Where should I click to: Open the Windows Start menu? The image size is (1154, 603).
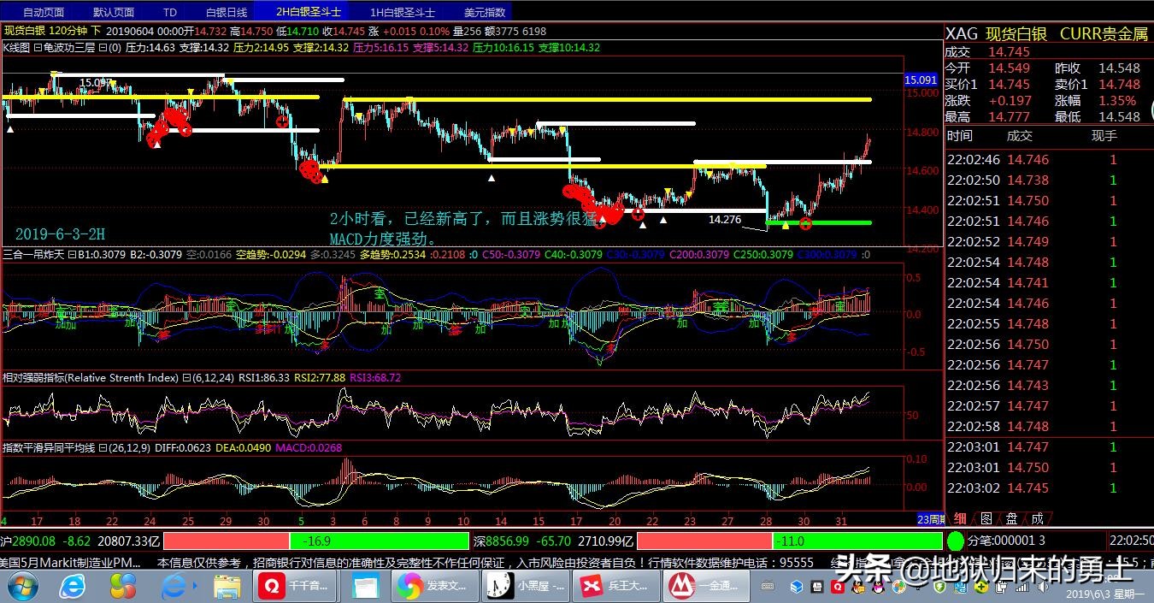(23, 585)
